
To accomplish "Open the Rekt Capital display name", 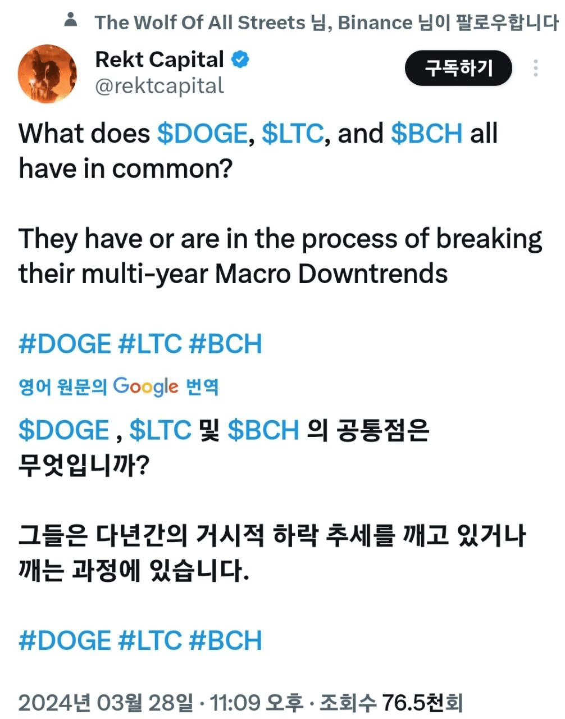I will [x=160, y=60].
